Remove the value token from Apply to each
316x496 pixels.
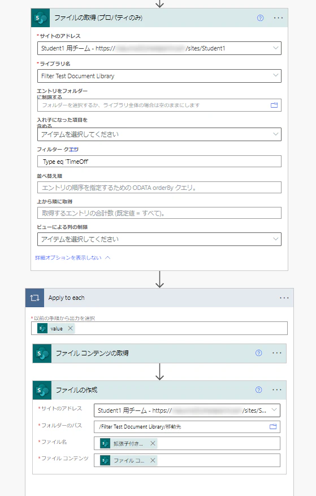[x=70, y=328]
